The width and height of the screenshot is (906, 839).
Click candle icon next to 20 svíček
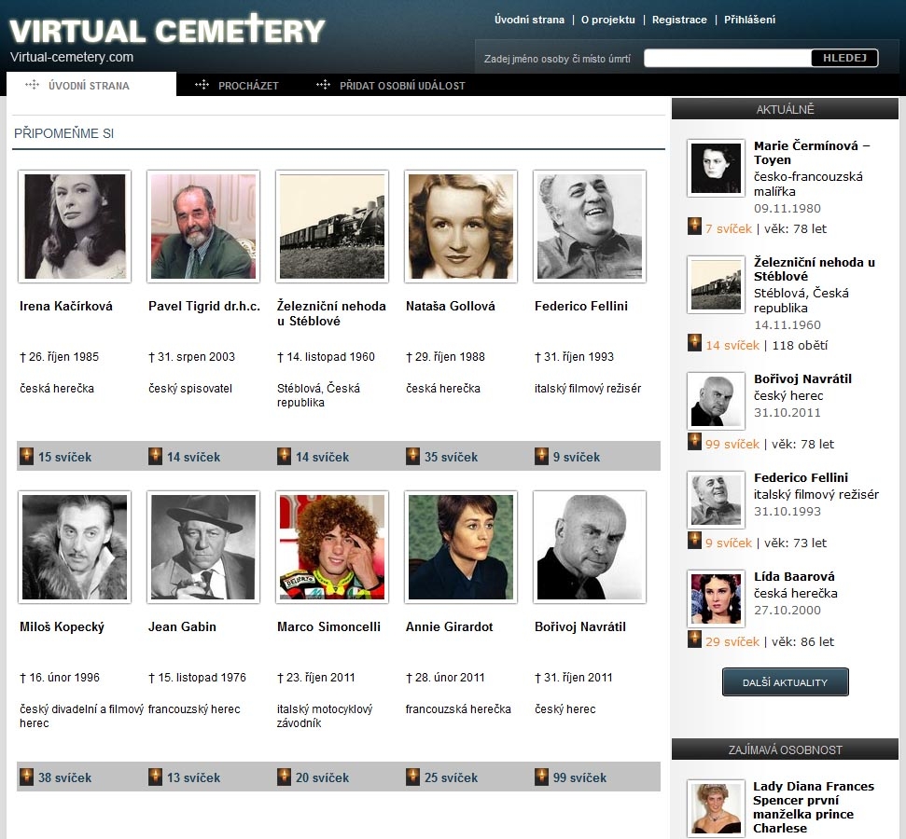click(284, 777)
